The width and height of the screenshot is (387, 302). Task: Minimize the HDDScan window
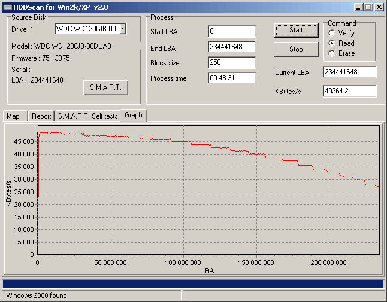point(358,7)
